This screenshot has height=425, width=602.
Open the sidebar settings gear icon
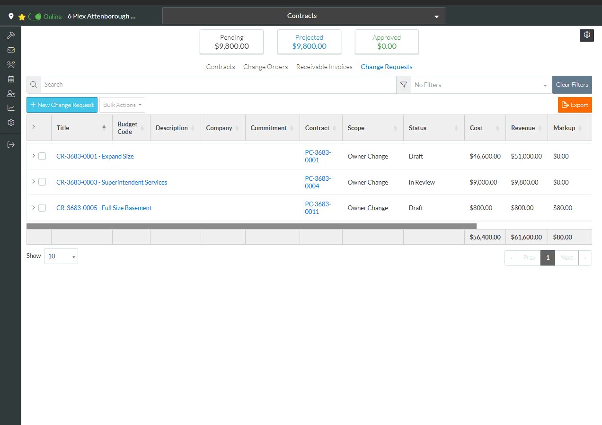(11, 123)
